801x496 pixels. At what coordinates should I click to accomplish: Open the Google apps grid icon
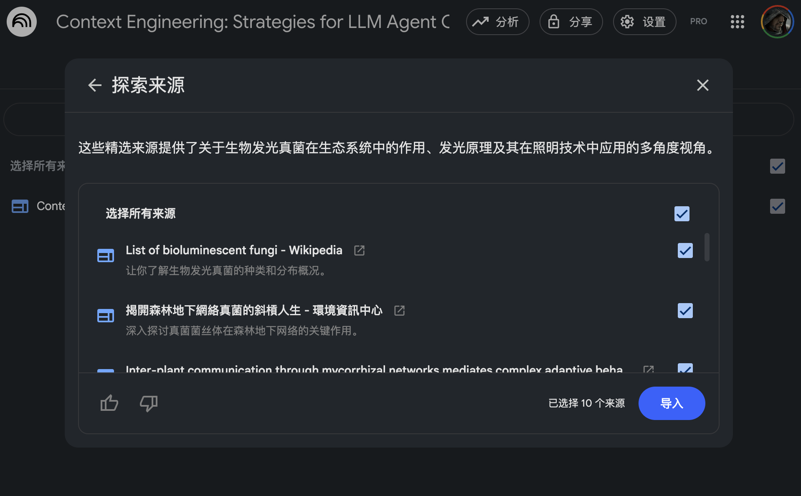738,22
